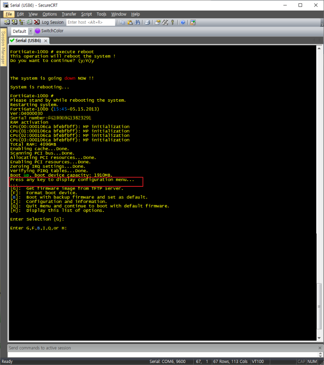The image size is (324, 365).
Task: Click the Reconnect session icon
Action: [29, 22]
